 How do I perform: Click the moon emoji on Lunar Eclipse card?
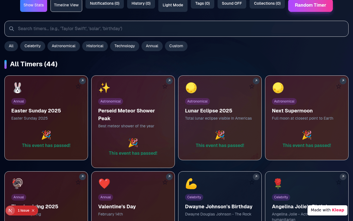point(191,88)
